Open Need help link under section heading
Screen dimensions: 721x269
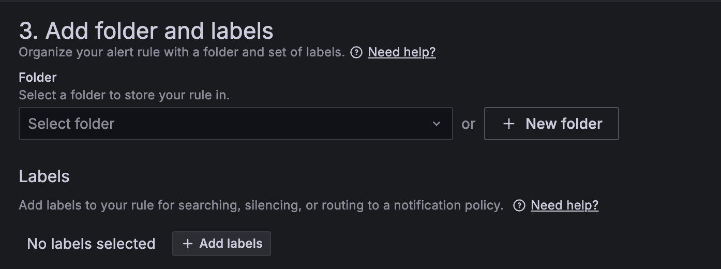coord(402,52)
